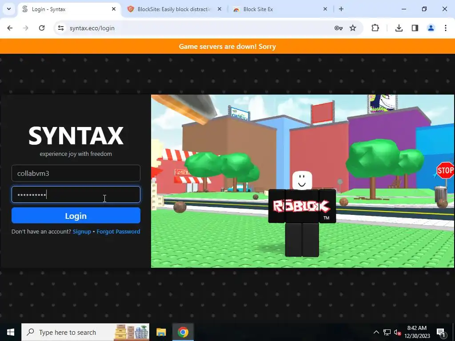The image size is (455, 341).
Task: Click the Type here to search box
Action: pyautogui.click(x=85, y=332)
